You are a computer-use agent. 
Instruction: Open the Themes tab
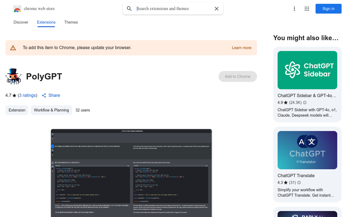71,22
